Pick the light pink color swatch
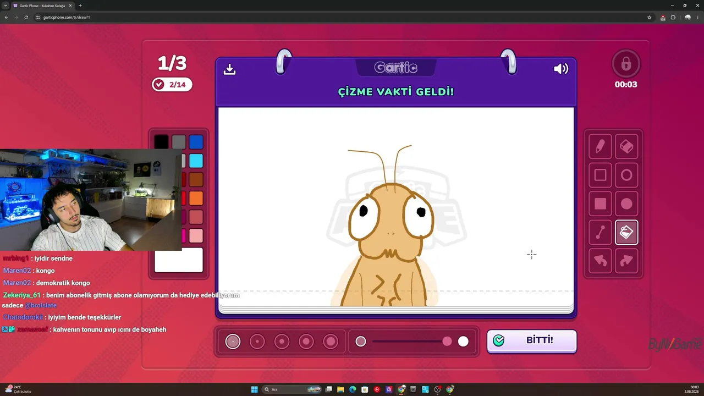This screenshot has height=396, width=704. (196, 235)
